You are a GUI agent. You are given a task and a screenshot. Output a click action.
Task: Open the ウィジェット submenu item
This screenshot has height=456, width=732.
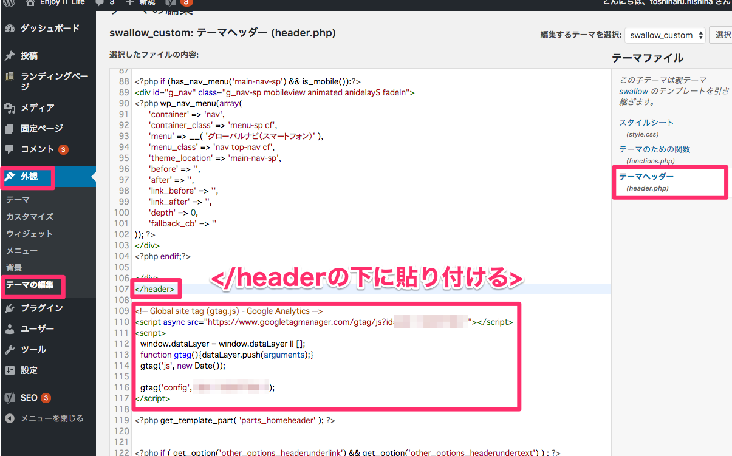[29, 234]
